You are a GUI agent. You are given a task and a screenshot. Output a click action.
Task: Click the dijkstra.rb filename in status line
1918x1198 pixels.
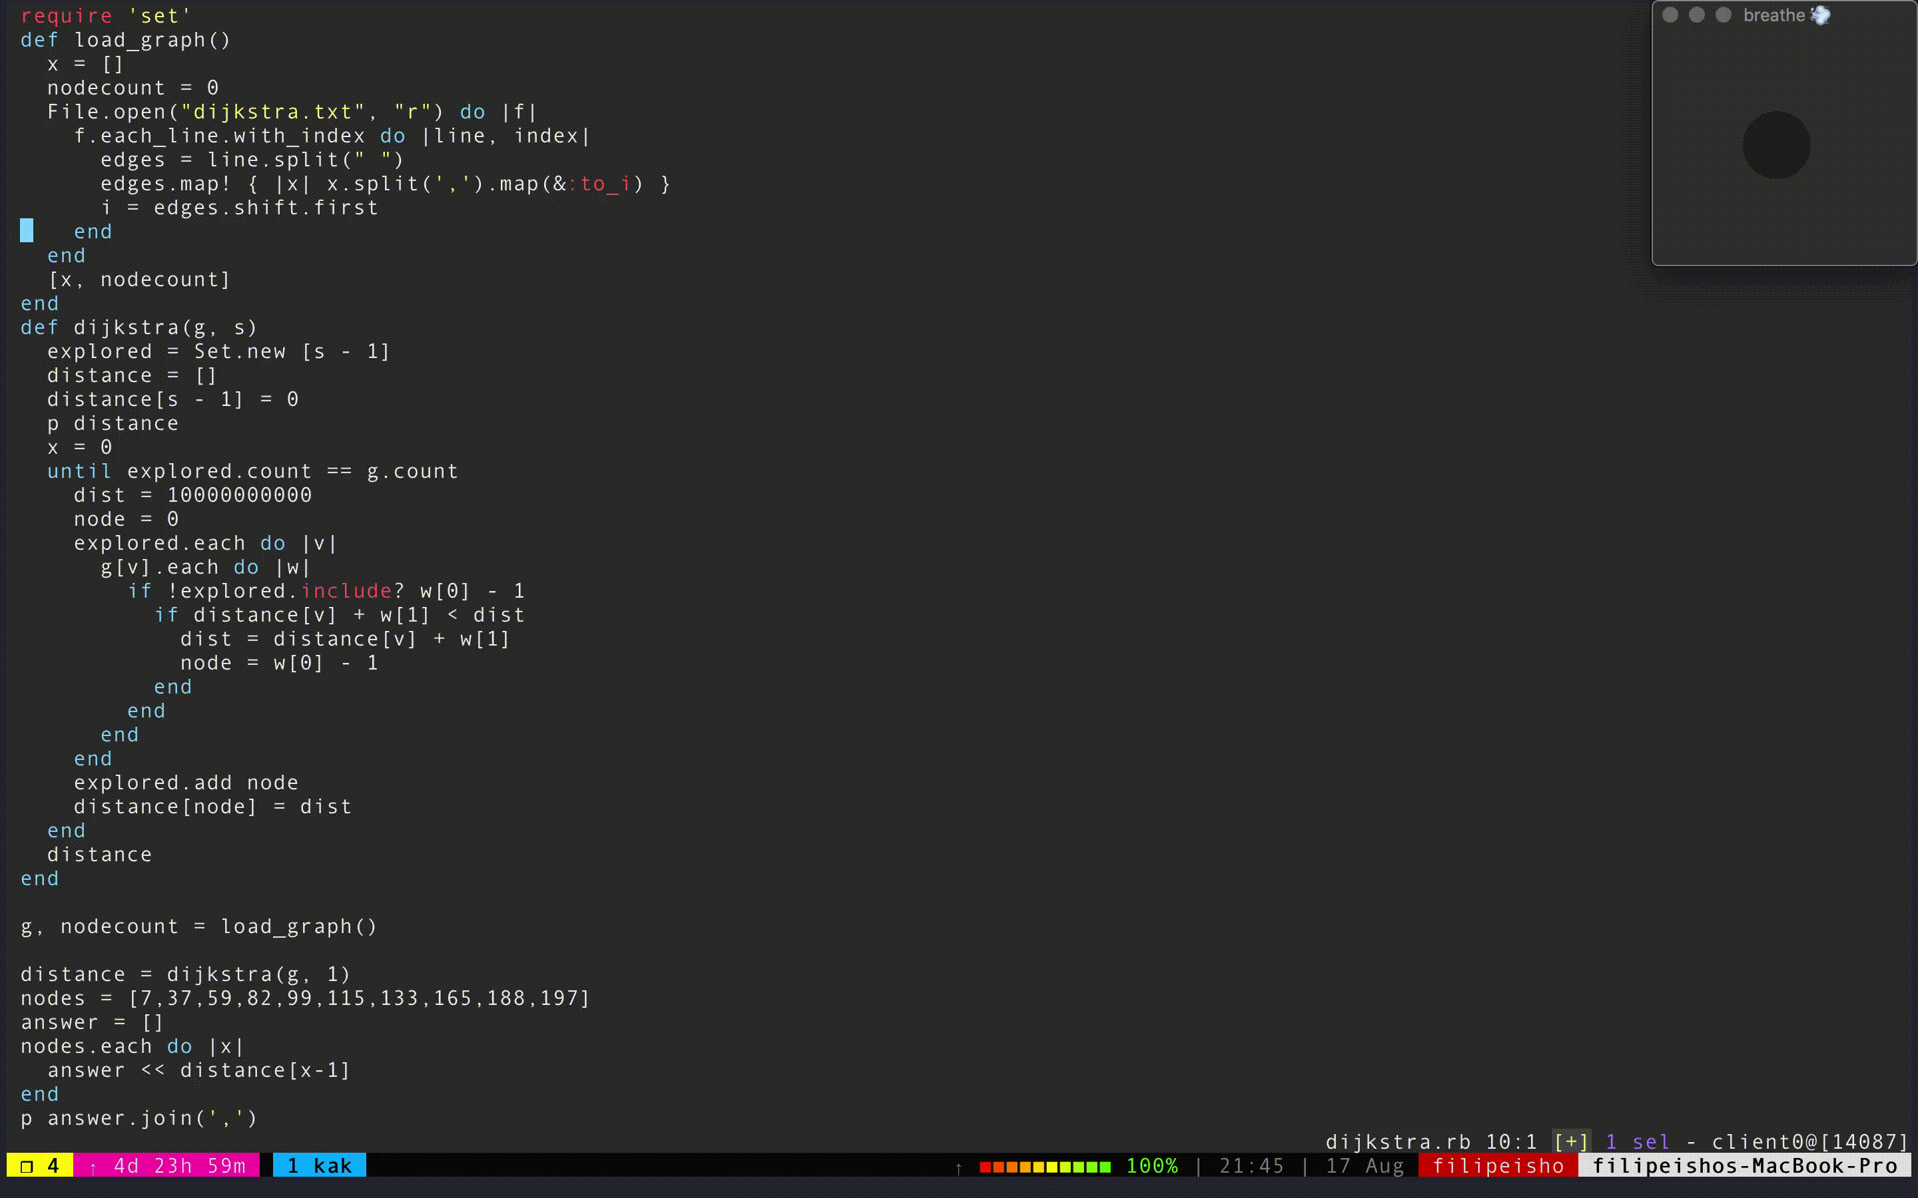tap(1397, 1141)
